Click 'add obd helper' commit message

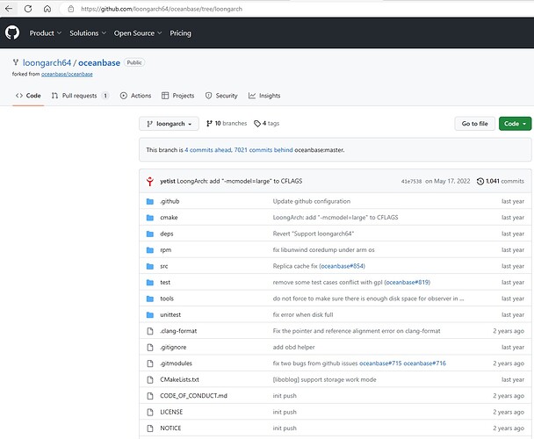coord(293,347)
